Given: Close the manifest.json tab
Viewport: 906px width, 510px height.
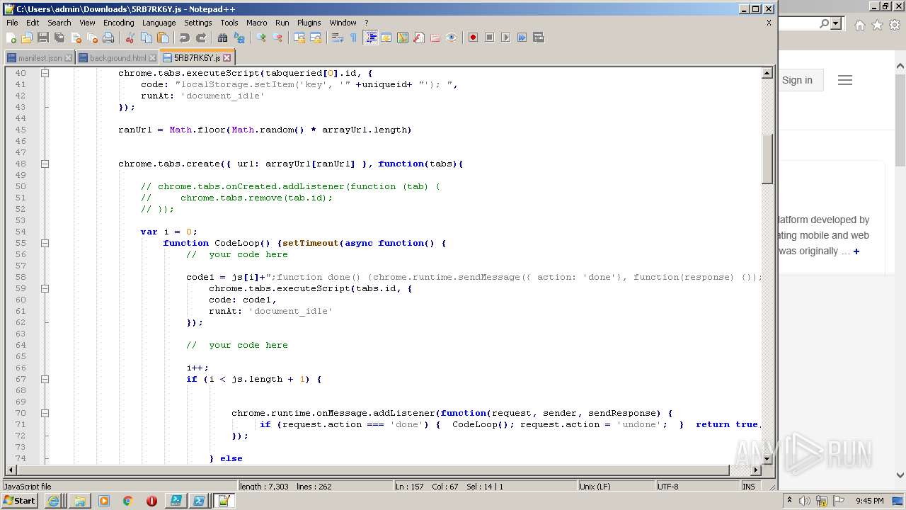Looking at the screenshot, I should click(x=68, y=58).
